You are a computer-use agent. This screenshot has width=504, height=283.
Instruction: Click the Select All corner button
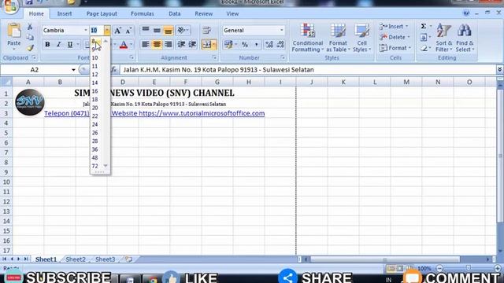tap(6, 82)
